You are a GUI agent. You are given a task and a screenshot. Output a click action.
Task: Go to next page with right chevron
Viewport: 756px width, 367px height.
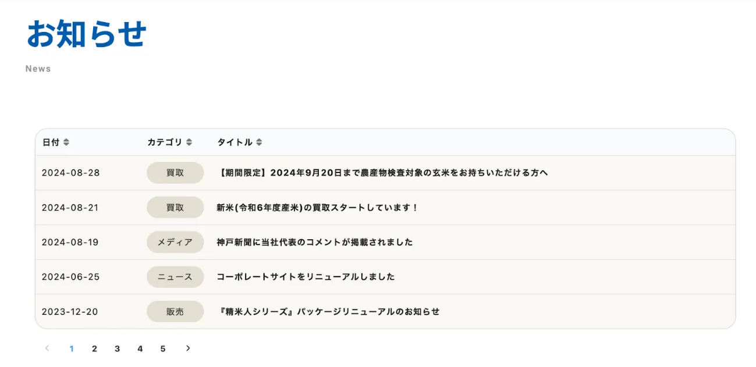[x=187, y=348]
